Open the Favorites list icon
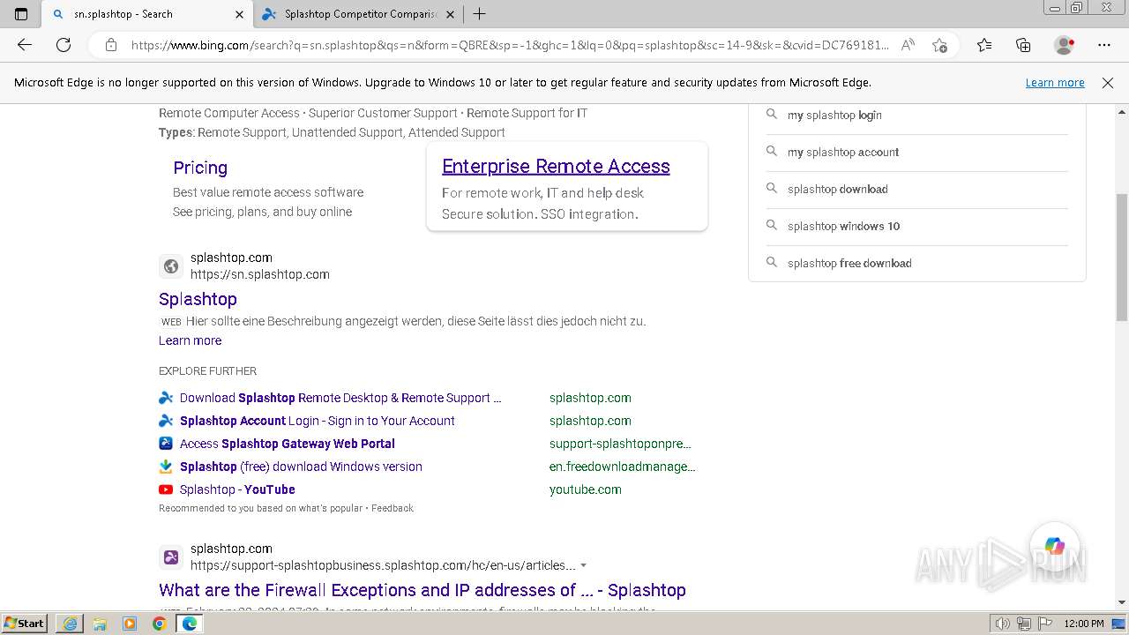The image size is (1129, 635). click(984, 45)
